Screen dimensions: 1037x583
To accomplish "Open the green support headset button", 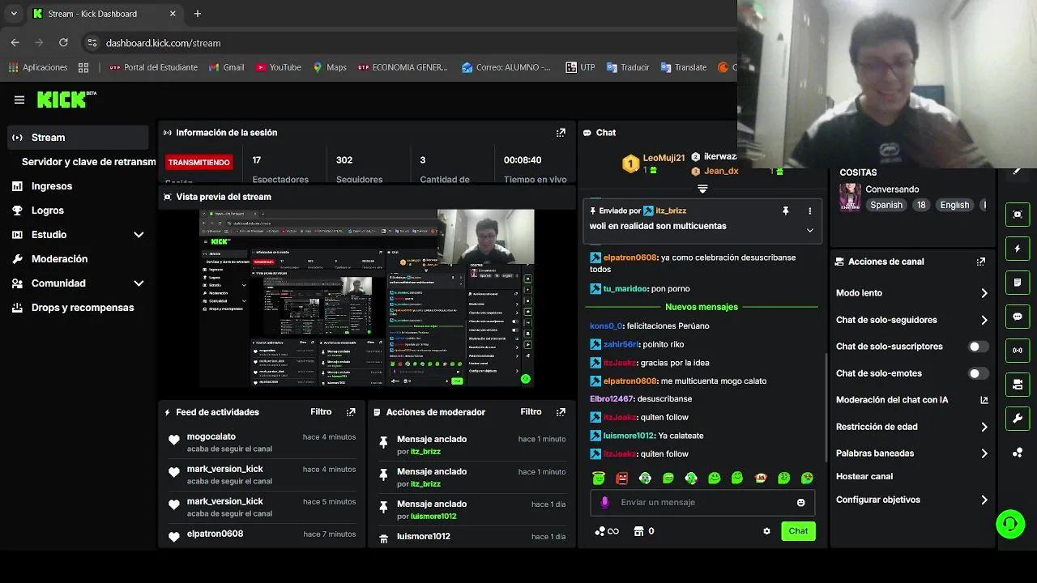I will 1010,524.
